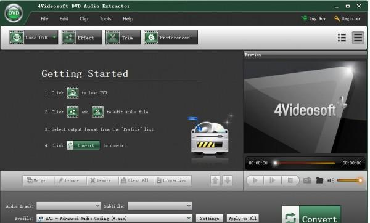This screenshot has height=223, width=370.
Task: Click the preview progress seek bar
Action: pos(305,163)
